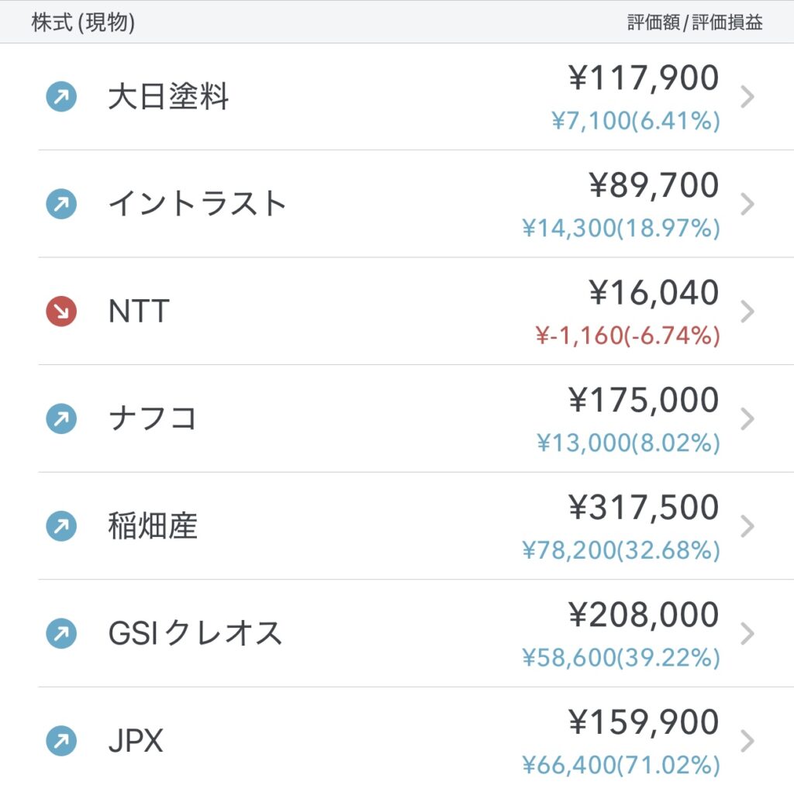Image resolution: width=794 pixels, height=792 pixels.
Task: Select the 大日塗料 stock name
Action: click(x=168, y=98)
